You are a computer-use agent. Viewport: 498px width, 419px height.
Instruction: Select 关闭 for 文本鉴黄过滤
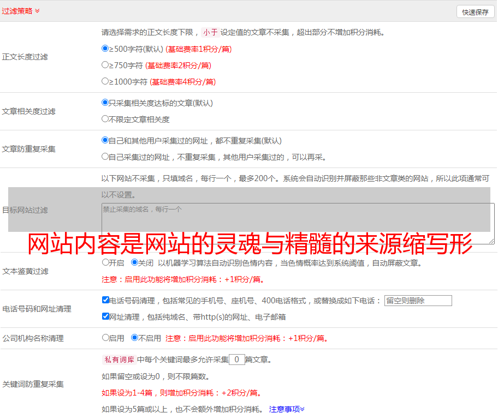[x=134, y=262]
